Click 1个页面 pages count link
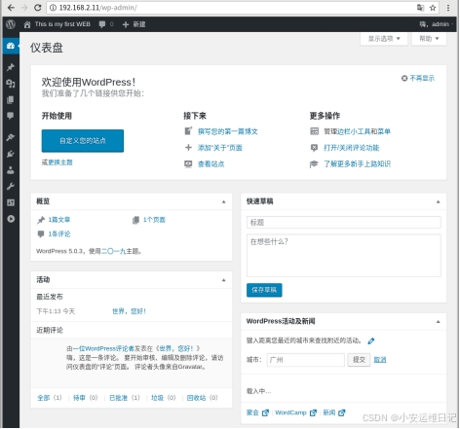 click(154, 220)
